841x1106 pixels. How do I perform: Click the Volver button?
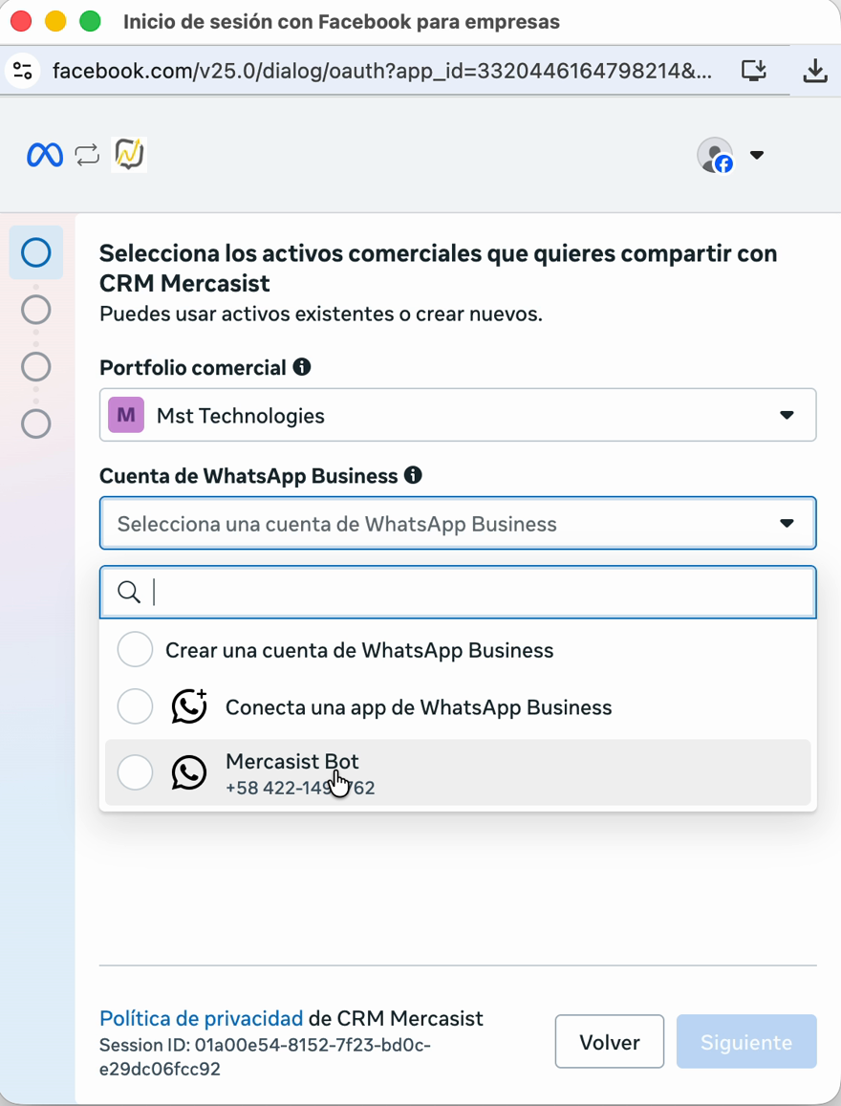pos(610,1042)
